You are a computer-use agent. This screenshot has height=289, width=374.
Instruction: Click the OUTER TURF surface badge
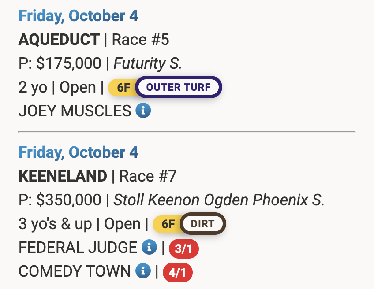coord(179,87)
